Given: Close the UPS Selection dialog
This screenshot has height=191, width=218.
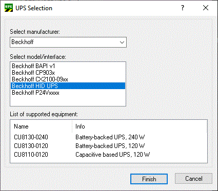Looking at the screenshot, I should click(206, 8).
